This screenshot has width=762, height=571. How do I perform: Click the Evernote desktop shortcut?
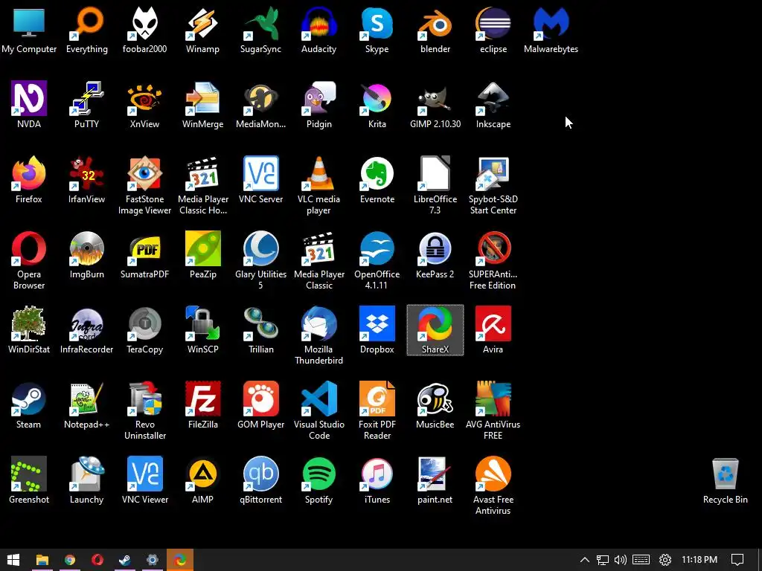377,180
